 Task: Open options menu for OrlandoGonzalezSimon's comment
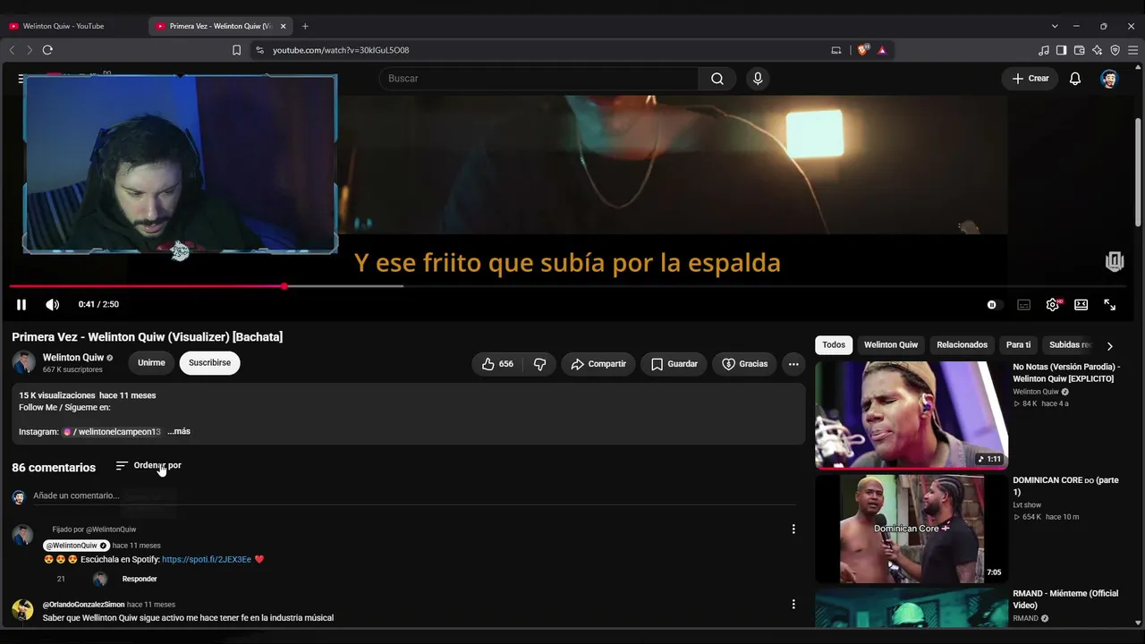(x=793, y=605)
